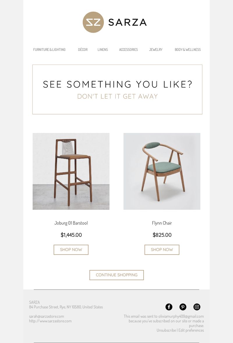The width and height of the screenshot is (233, 343).
Task: Select Body & Wellness navigation link
Action: (x=188, y=50)
